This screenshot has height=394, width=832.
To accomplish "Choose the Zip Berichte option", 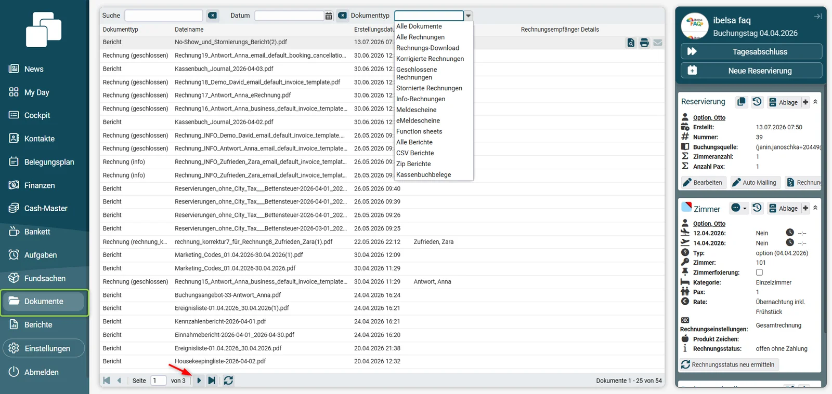I will (413, 164).
